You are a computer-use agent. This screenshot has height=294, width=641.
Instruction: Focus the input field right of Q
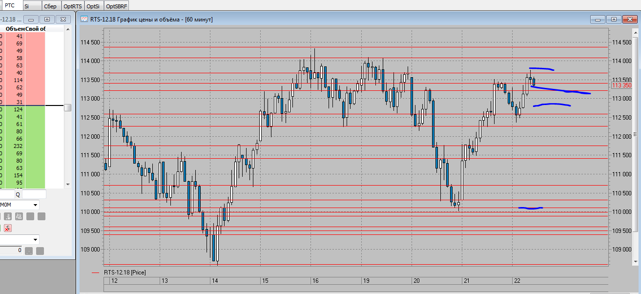click(34, 194)
